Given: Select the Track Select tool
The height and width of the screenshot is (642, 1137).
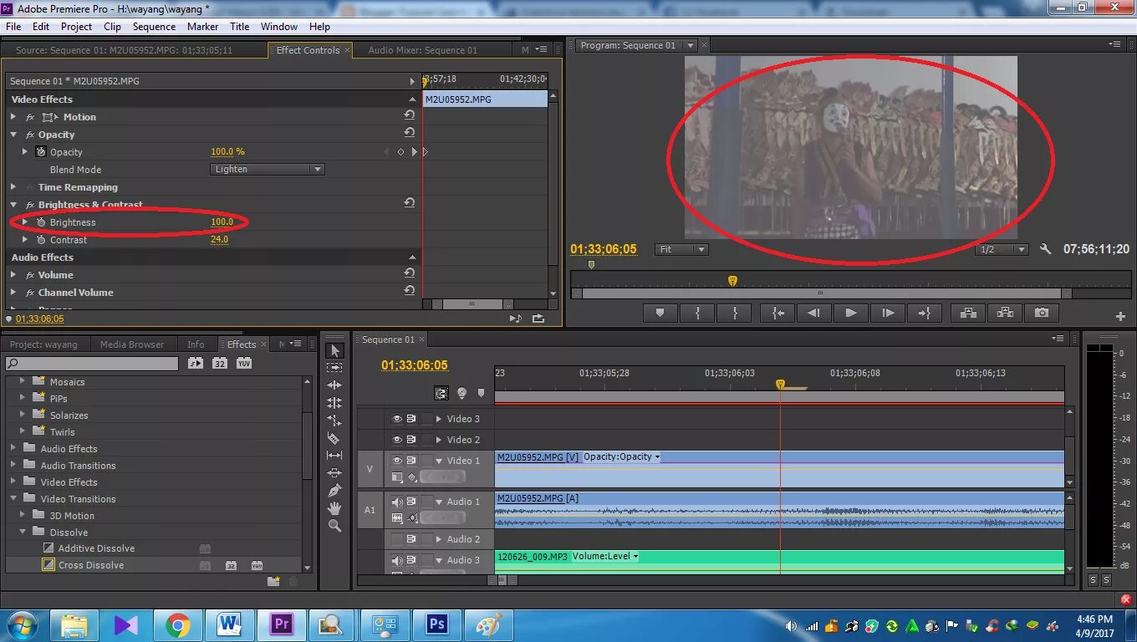Looking at the screenshot, I should [334, 368].
